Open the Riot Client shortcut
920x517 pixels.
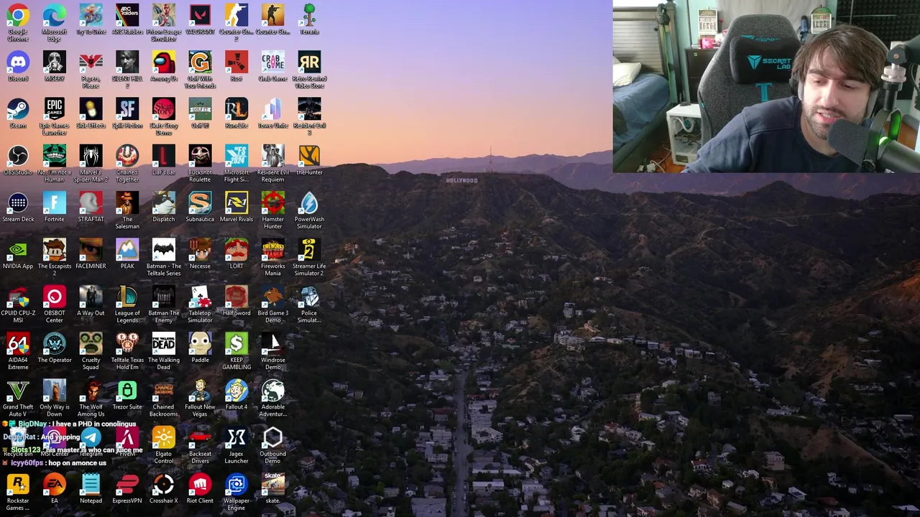coord(200,485)
